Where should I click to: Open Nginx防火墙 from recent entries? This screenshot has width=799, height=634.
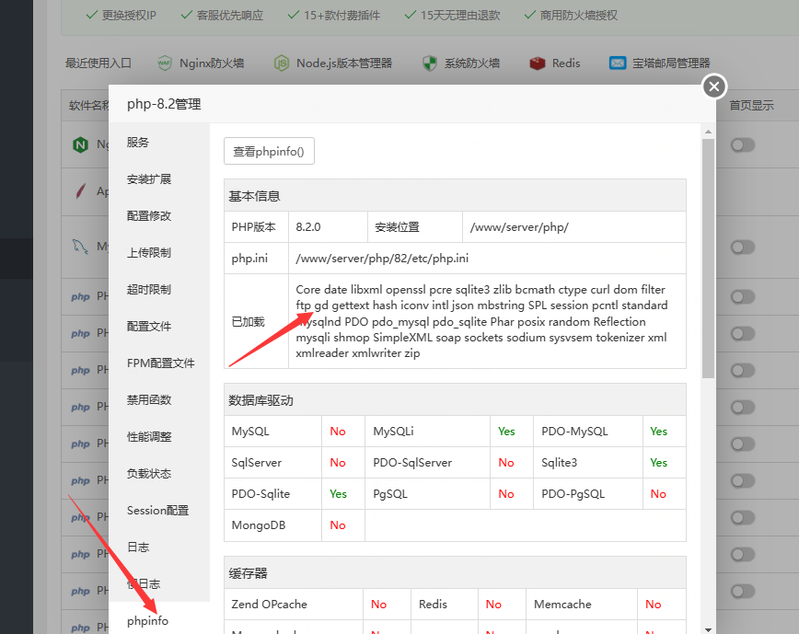pyautogui.click(x=201, y=63)
